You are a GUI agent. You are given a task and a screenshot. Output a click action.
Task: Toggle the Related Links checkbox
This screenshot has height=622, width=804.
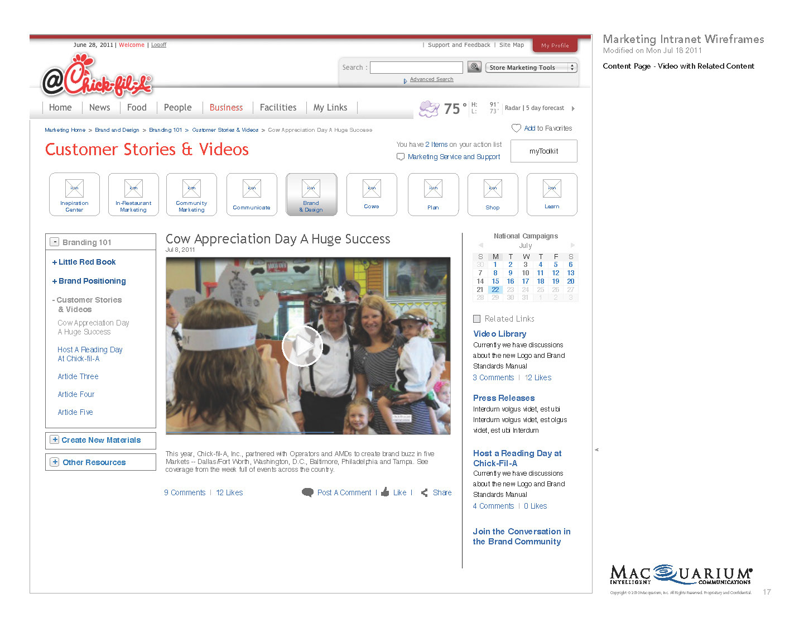coord(476,319)
